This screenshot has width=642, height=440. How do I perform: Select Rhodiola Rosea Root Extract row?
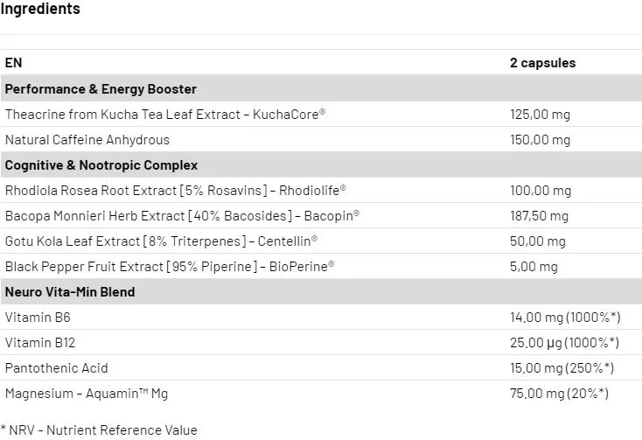pyautogui.click(x=321, y=191)
